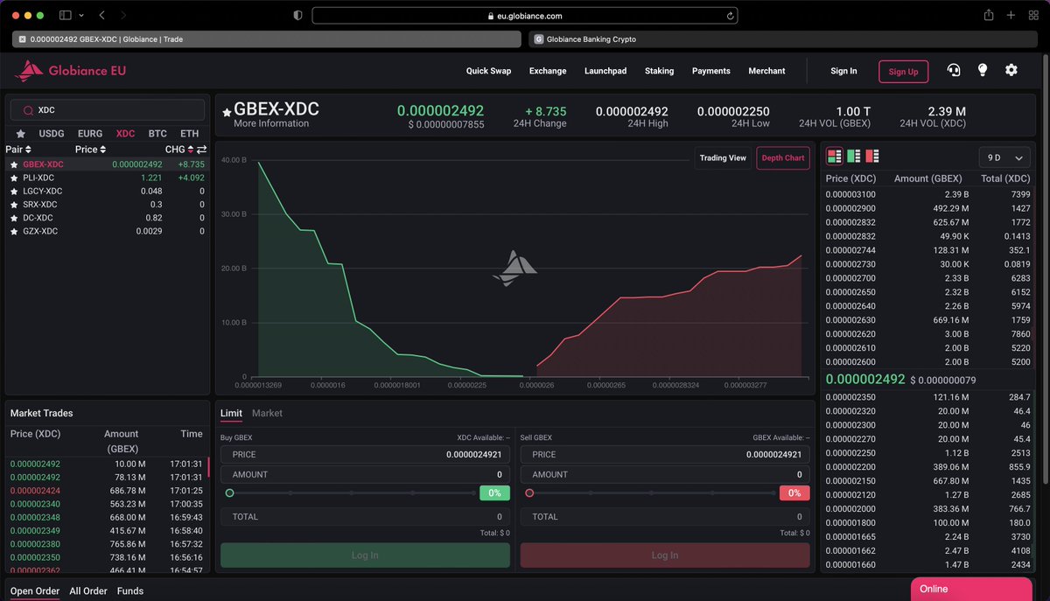
Task: Open Staking menu item
Action: 660,71
